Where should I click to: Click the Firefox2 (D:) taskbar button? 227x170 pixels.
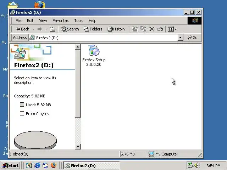point(91,165)
